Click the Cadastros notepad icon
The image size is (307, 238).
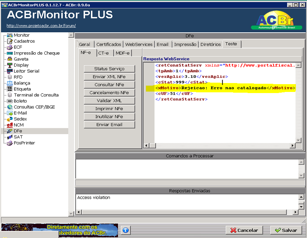point(10,41)
